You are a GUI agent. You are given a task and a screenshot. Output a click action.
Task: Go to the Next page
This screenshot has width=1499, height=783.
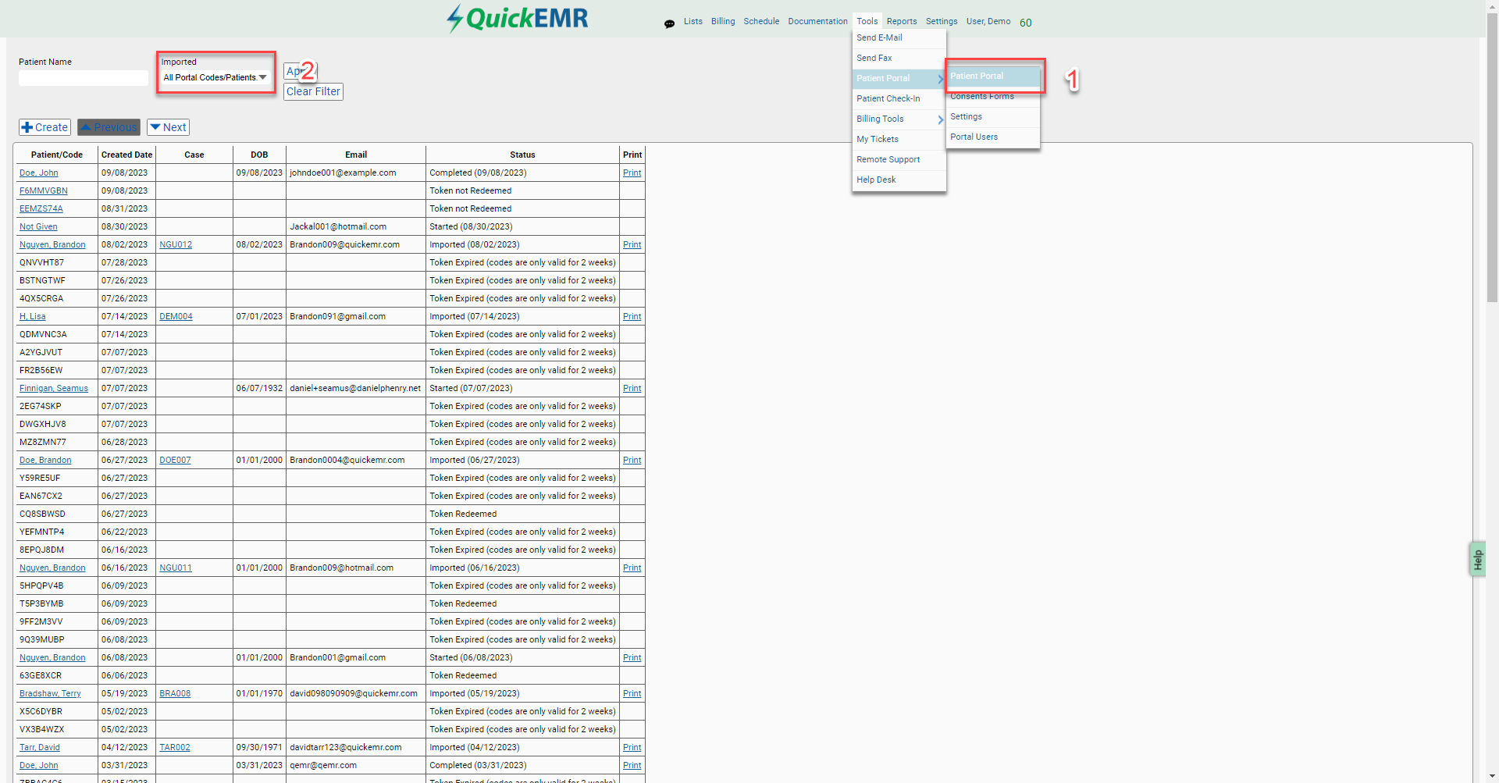click(168, 127)
